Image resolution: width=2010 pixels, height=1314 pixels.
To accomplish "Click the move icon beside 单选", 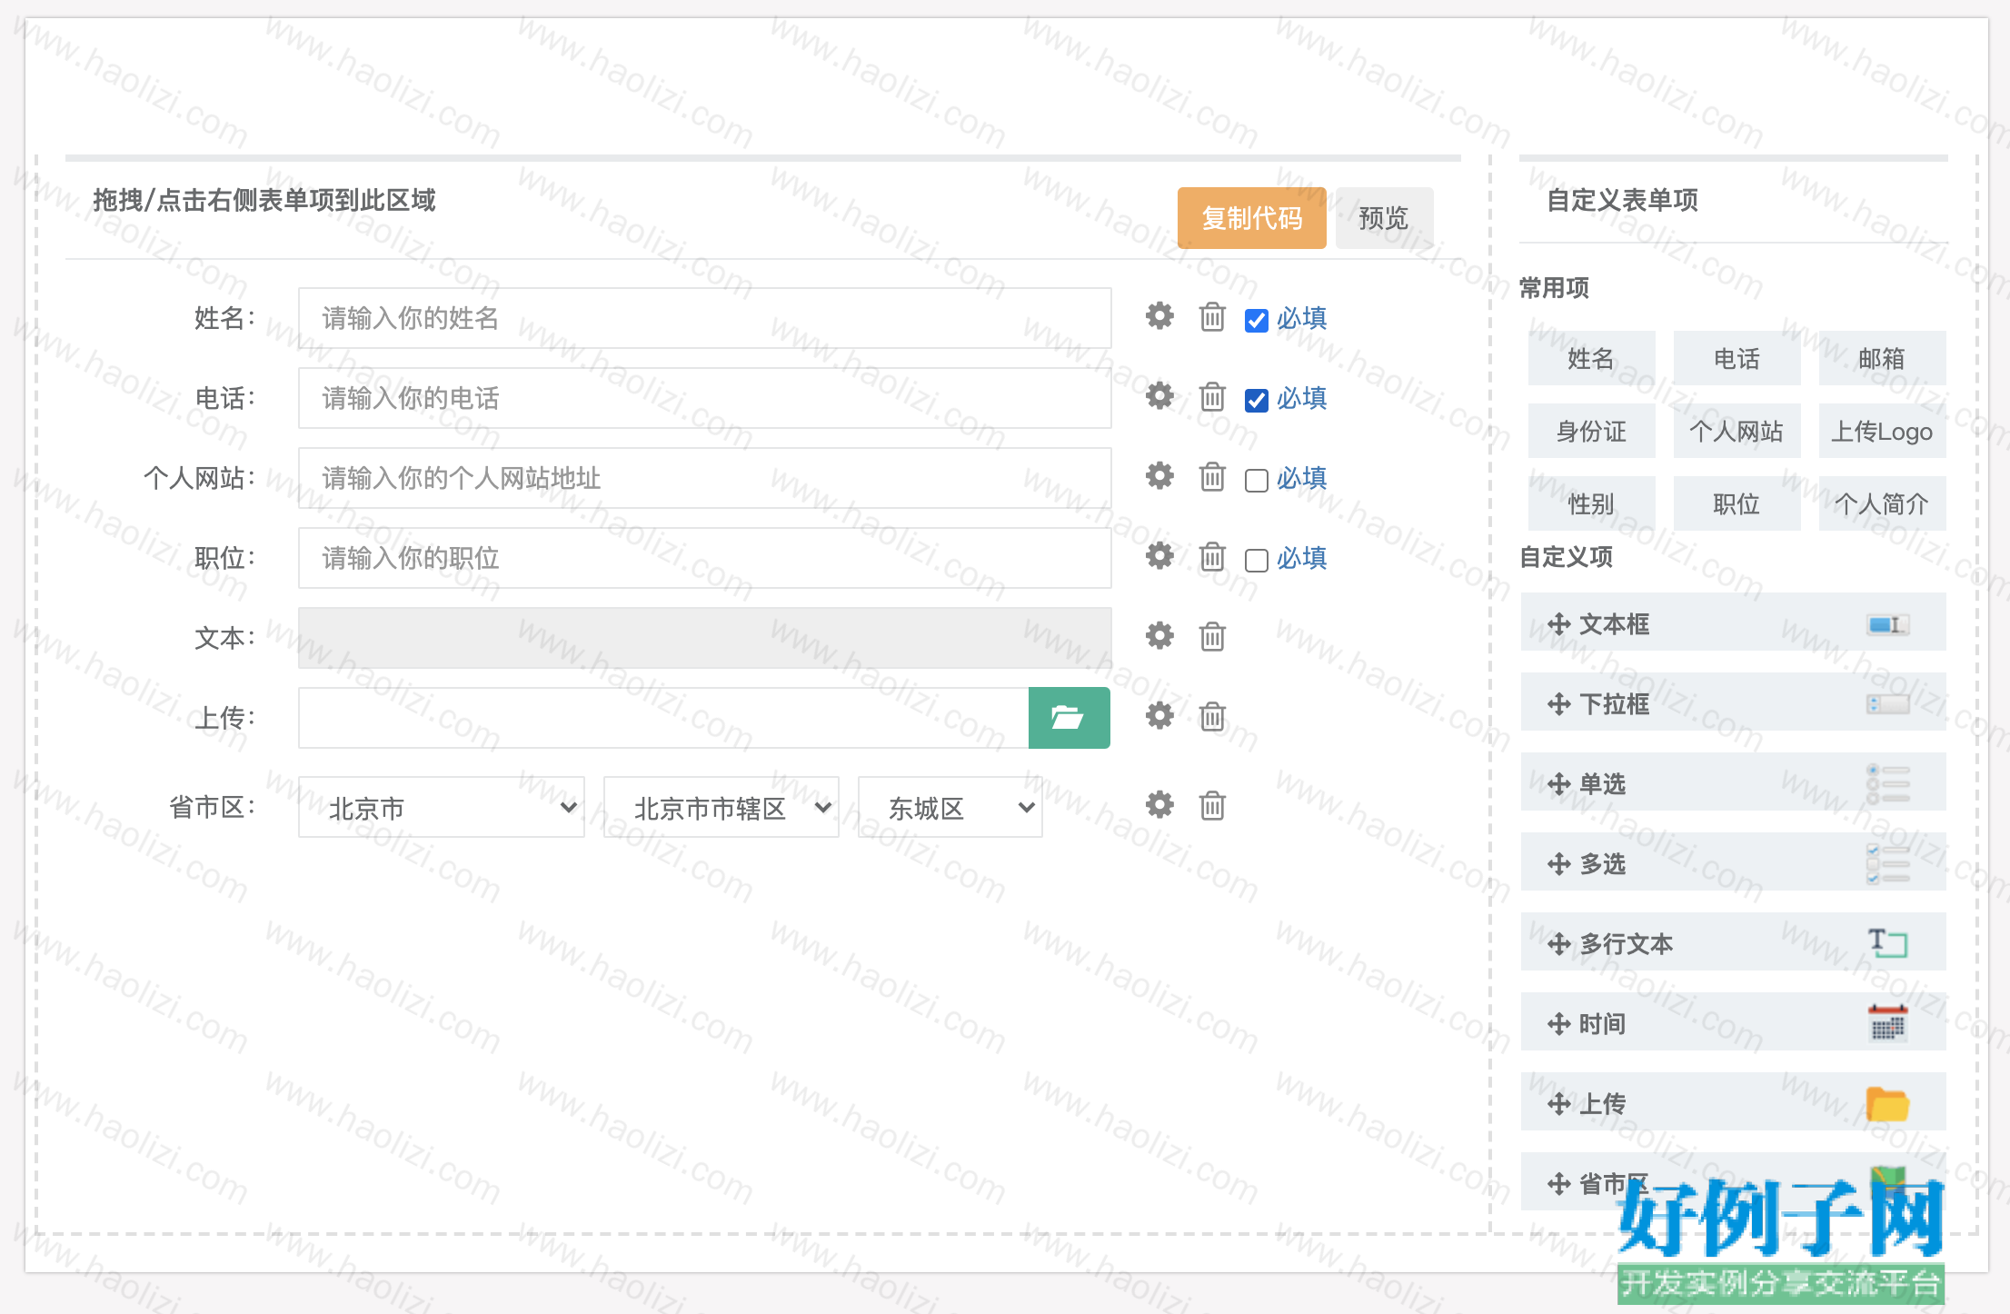I will point(1559,784).
